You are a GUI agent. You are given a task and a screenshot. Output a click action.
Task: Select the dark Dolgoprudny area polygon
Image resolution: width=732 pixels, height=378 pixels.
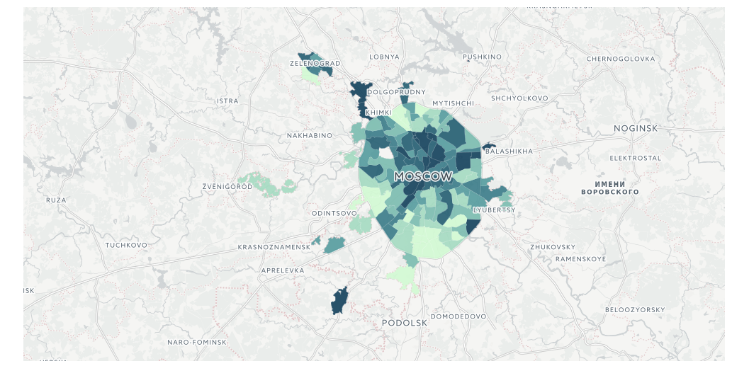(x=406, y=92)
